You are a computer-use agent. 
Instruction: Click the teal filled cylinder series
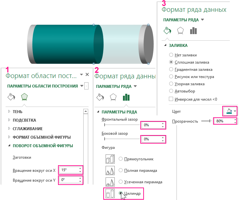(66, 44)
